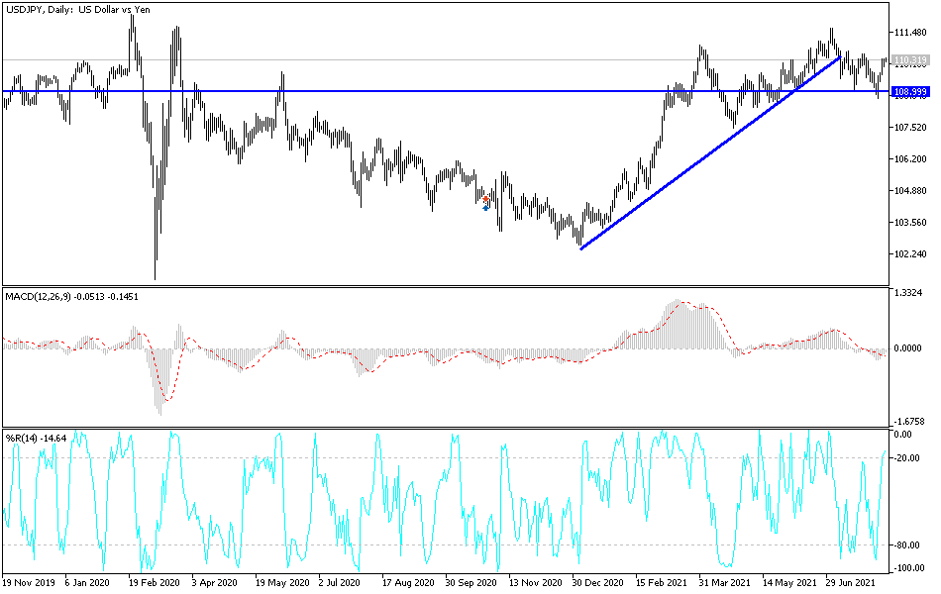Click the %R scale value 0.00

click(x=903, y=435)
